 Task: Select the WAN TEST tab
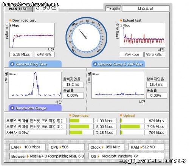(x=18, y=9)
